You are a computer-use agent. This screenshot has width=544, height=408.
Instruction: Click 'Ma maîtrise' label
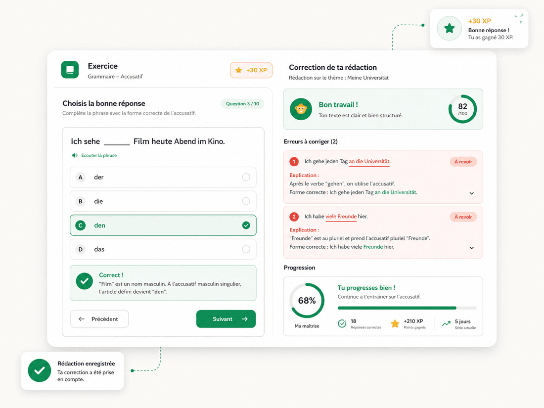307,326
